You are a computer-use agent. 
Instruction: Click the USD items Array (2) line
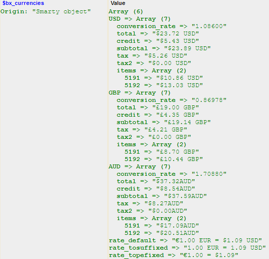click(151, 70)
